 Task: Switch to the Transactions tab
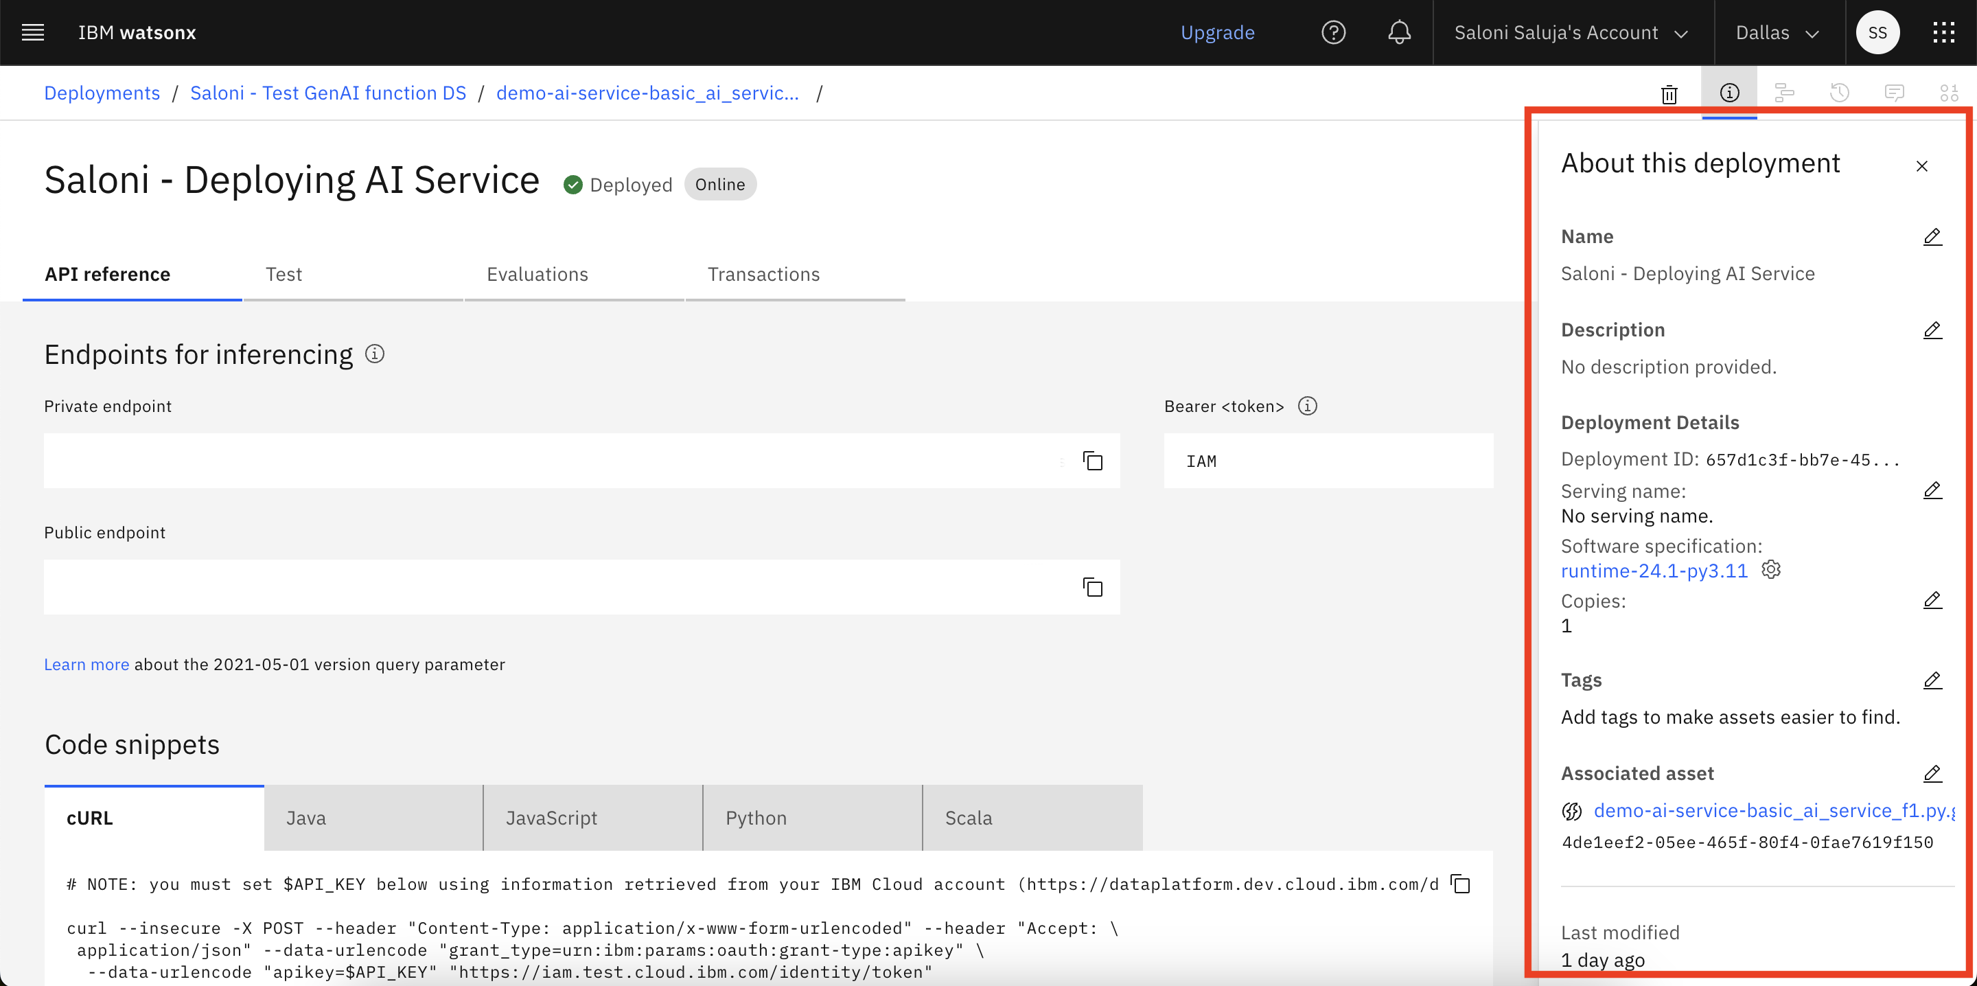[795, 274]
